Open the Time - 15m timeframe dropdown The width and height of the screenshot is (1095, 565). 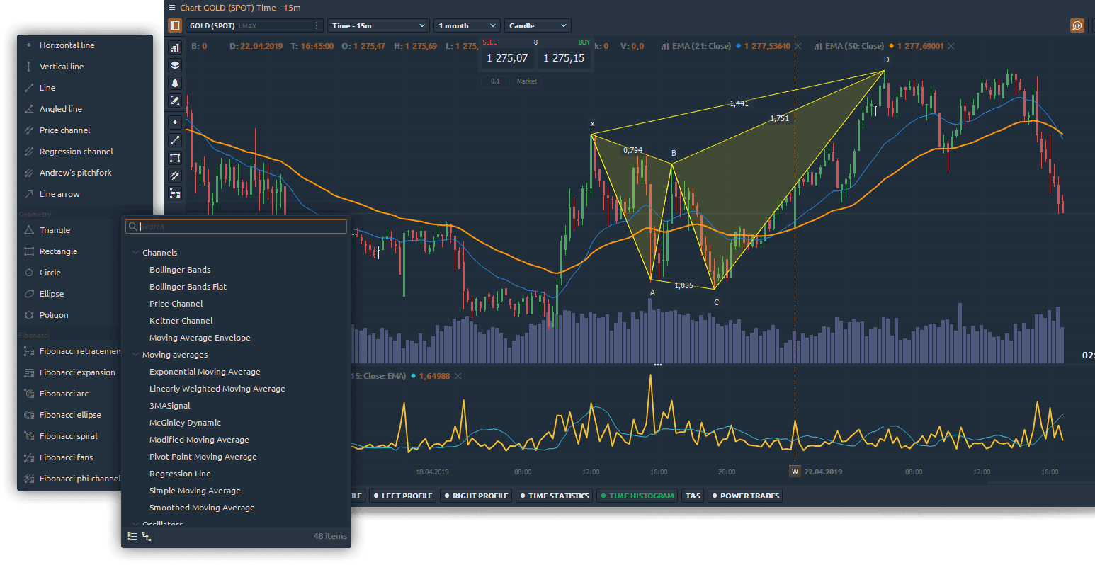378,25
